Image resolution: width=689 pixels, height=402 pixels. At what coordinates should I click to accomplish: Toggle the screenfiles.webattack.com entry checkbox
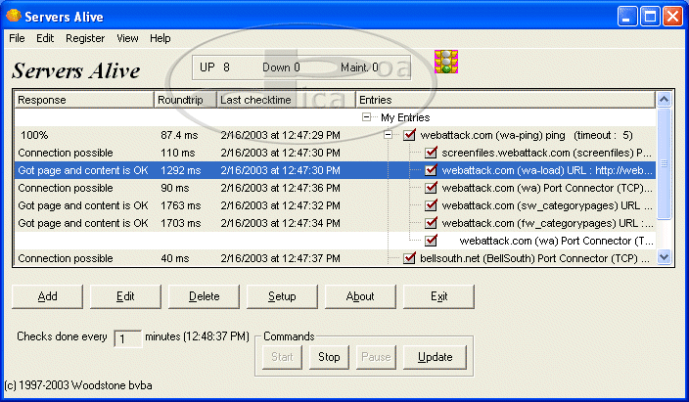(x=431, y=153)
